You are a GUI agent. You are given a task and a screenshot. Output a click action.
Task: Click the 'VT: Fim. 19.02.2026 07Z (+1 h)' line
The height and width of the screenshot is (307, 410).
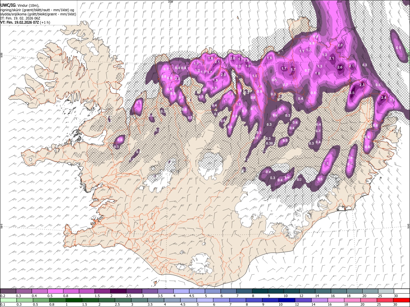[x=26, y=23]
